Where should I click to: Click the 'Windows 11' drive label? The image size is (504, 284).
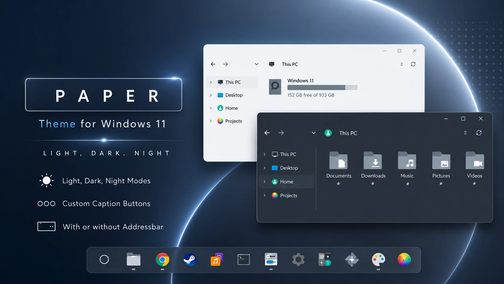[301, 81]
